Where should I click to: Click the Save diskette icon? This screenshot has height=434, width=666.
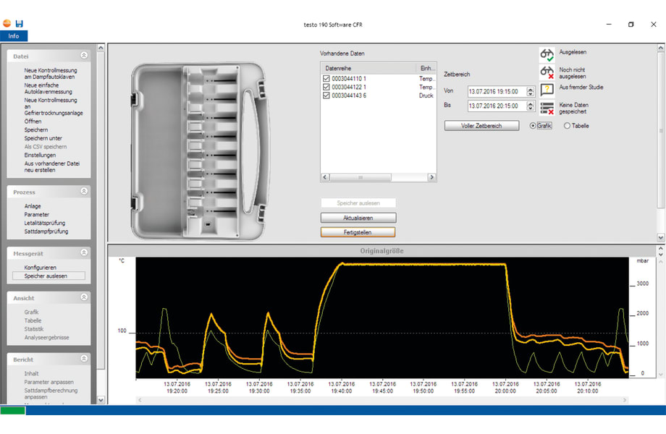(19, 23)
